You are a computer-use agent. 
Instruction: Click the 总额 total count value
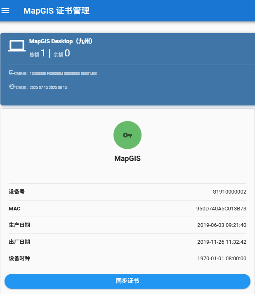(x=43, y=53)
